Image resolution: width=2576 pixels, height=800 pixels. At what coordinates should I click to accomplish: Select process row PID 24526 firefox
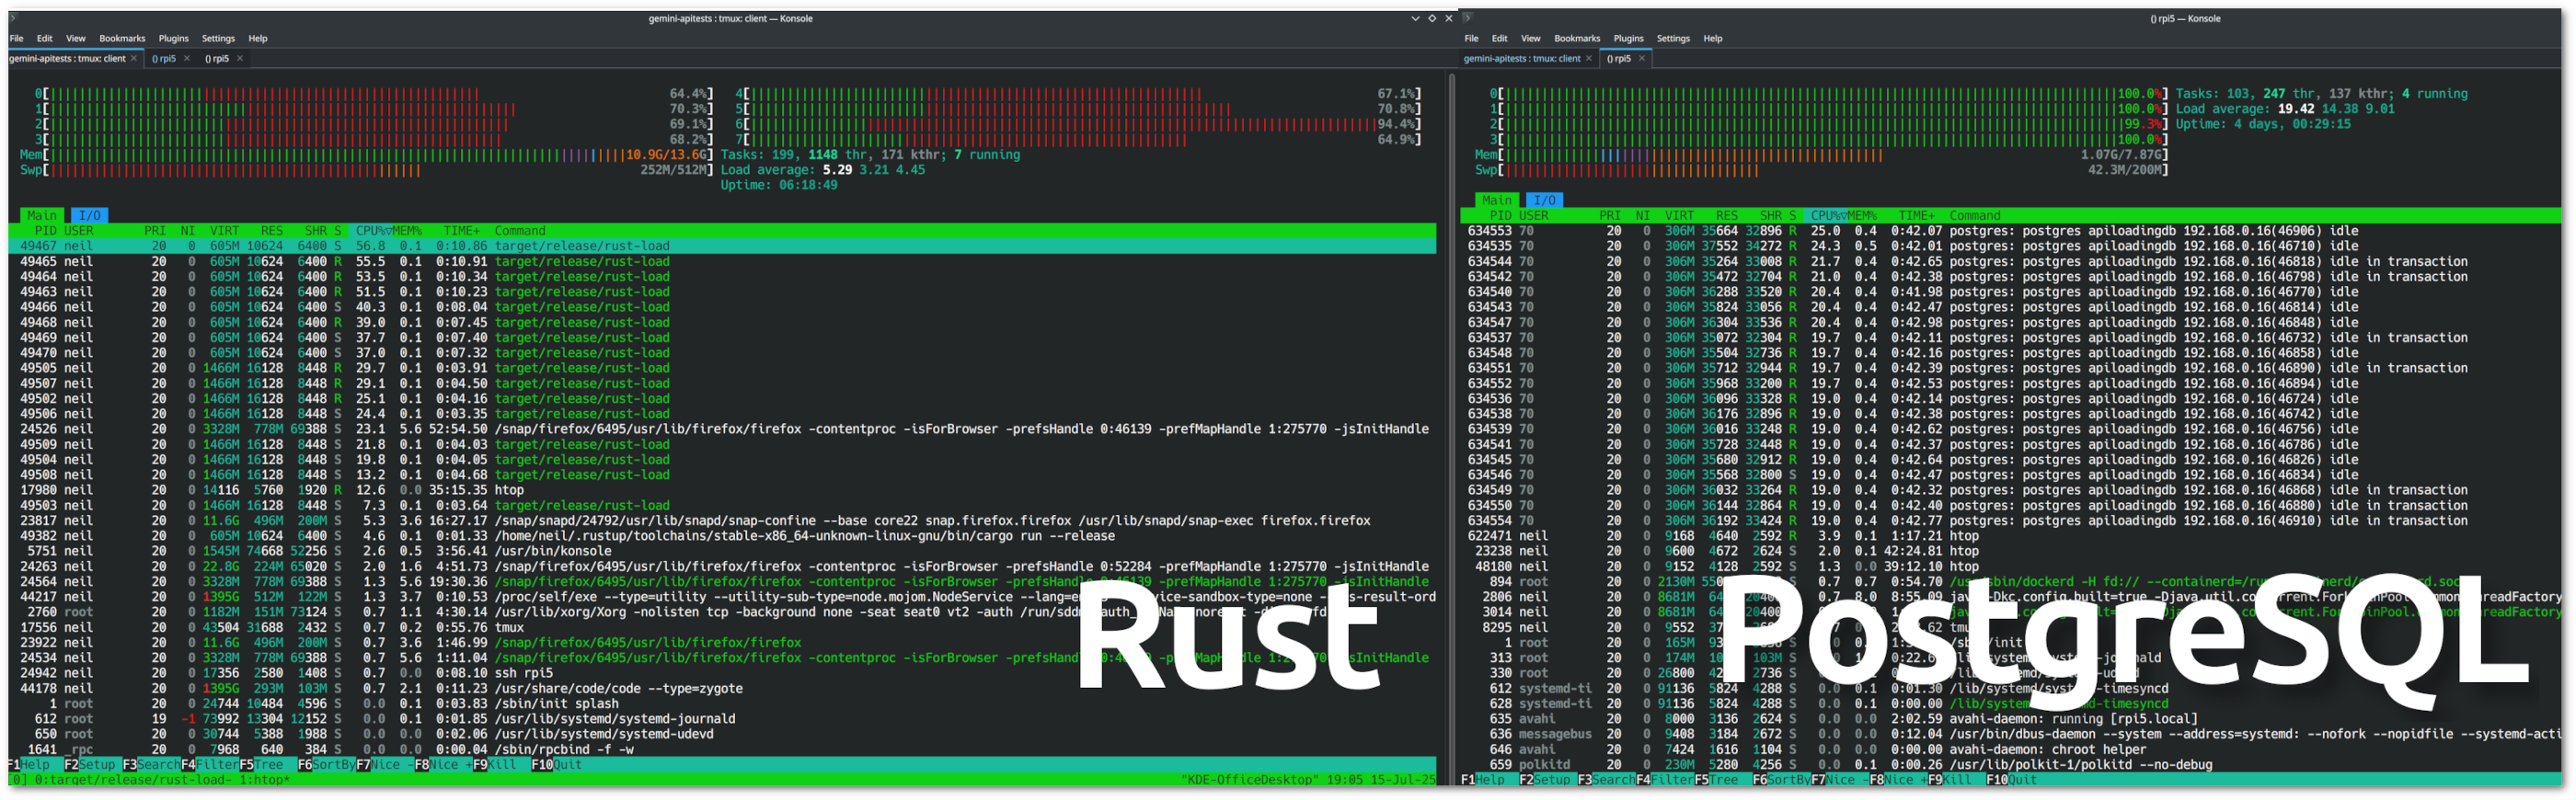[722, 429]
